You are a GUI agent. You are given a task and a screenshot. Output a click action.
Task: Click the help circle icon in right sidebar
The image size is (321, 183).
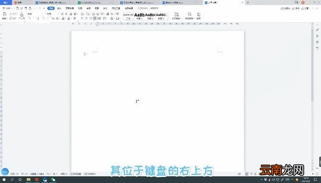pos(317,42)
